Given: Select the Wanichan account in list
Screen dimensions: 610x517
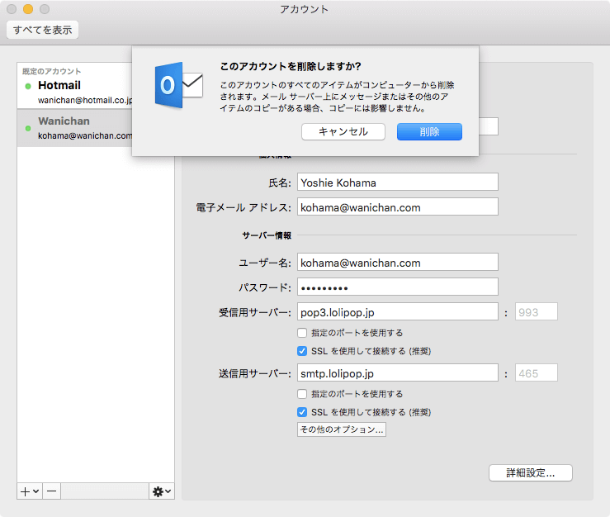Looking at the screenshot, I should pyautogui.click(x=74, y=128).
